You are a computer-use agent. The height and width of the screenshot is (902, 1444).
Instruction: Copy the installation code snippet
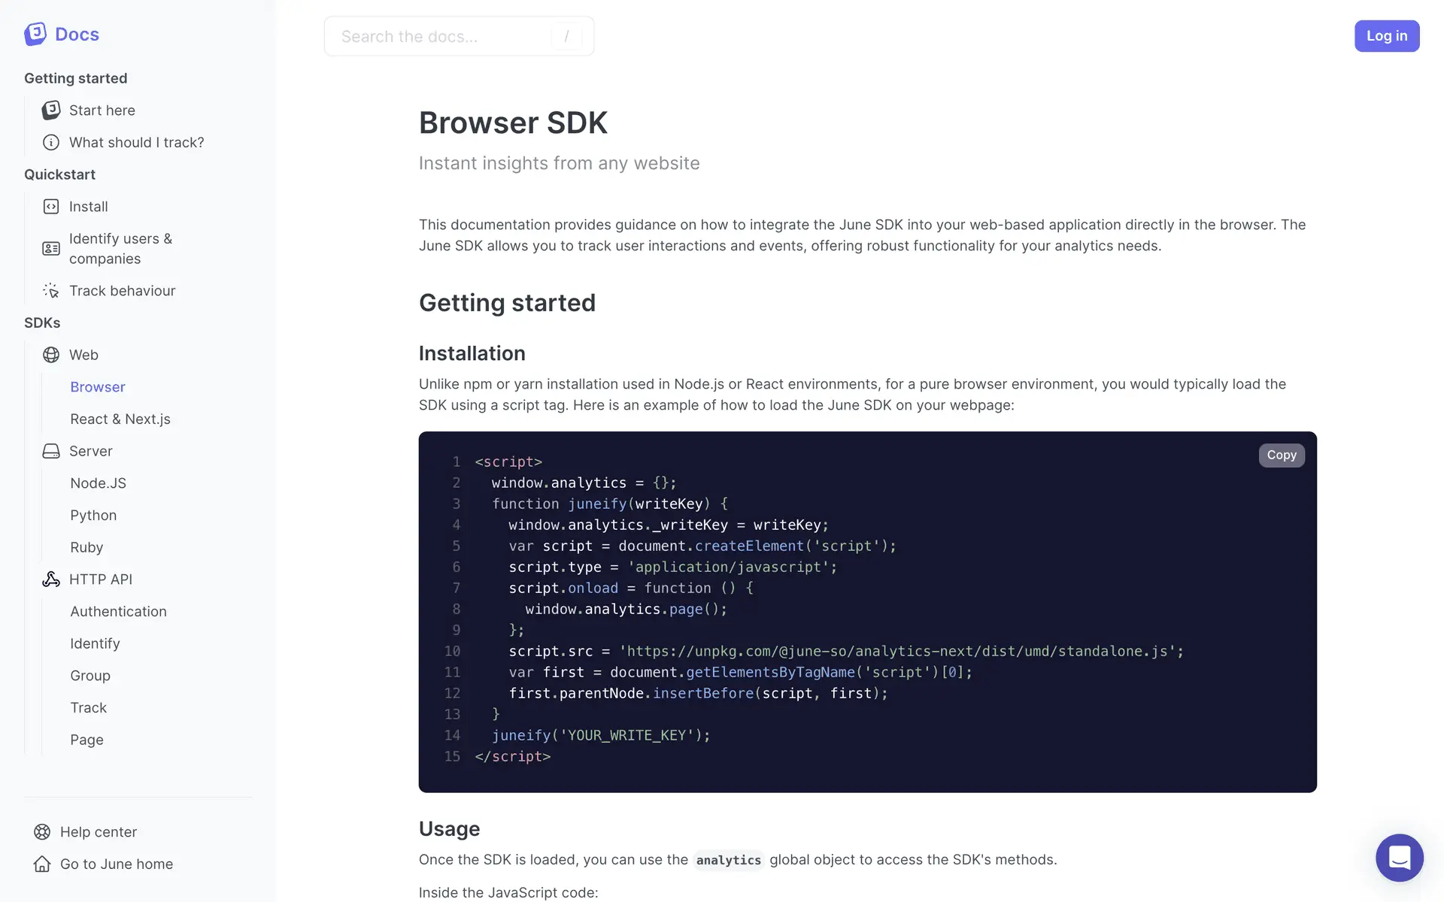pyautogui.click(x=1281, y=455)
